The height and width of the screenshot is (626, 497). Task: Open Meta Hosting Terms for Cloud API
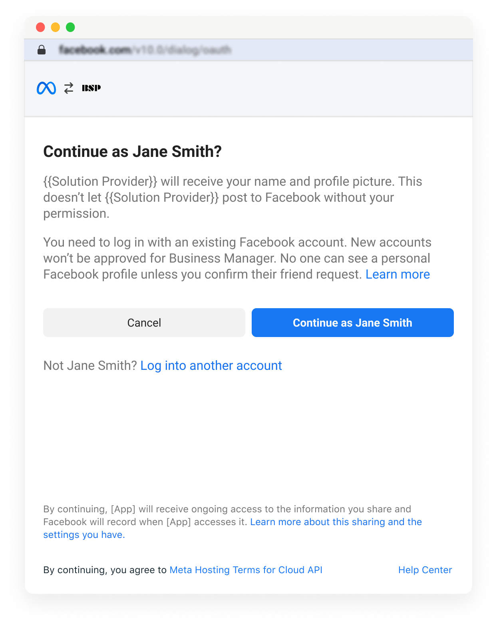pos(246,570)
